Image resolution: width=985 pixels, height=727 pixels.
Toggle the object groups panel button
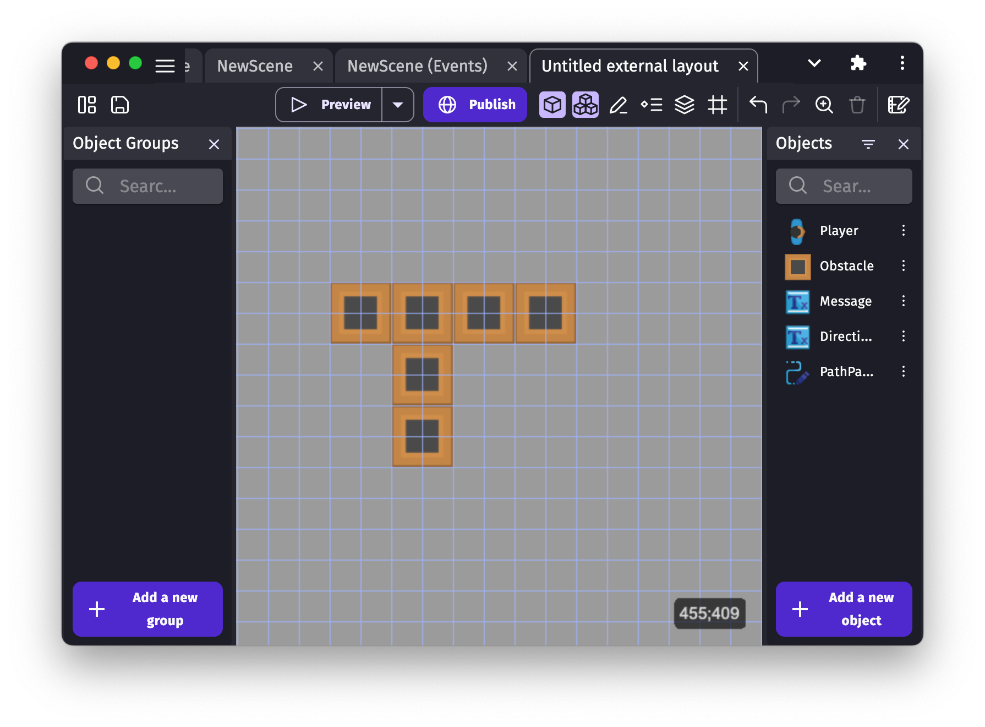click(x=585, y=105)
